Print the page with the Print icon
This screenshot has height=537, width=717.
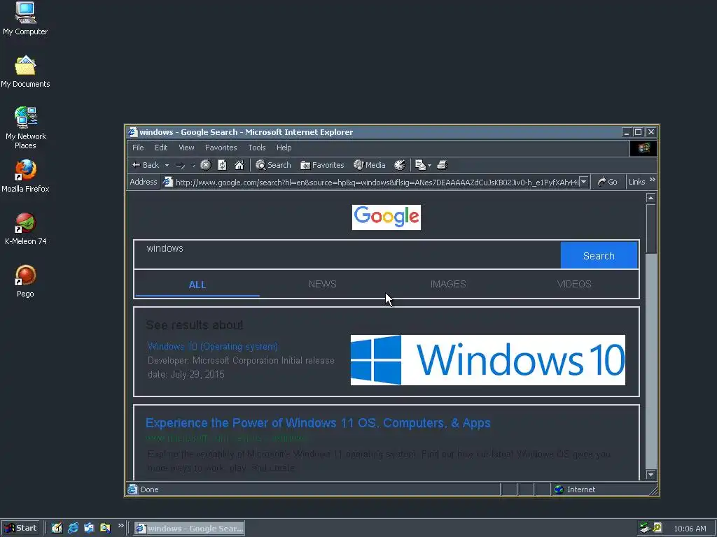pos(443,165)
